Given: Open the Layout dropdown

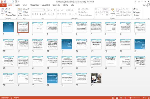Looking at the screenshot, I should [26, 9].
